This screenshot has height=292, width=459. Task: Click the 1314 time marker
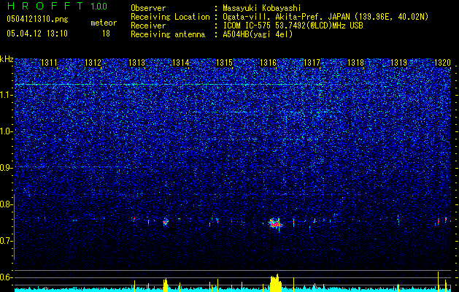pyautogui.click(x=181, y=62)
